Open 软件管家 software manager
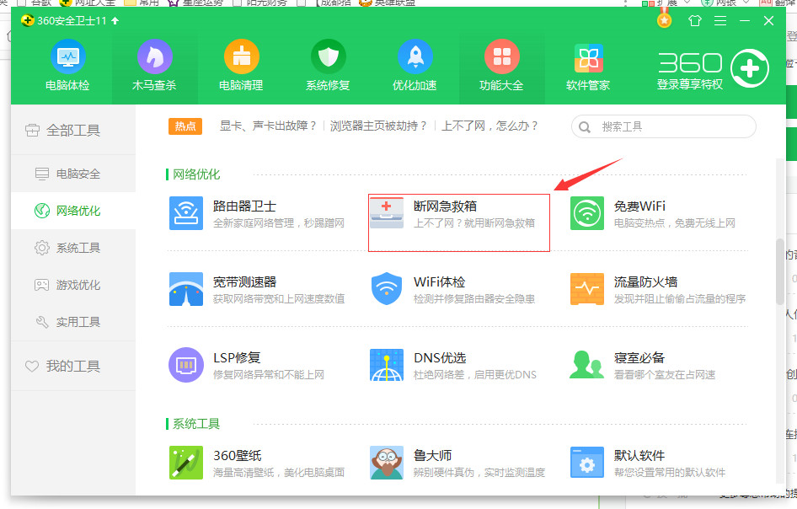Image resolution: width=797 pixels, height=509 pixels. tap(588, 63)
